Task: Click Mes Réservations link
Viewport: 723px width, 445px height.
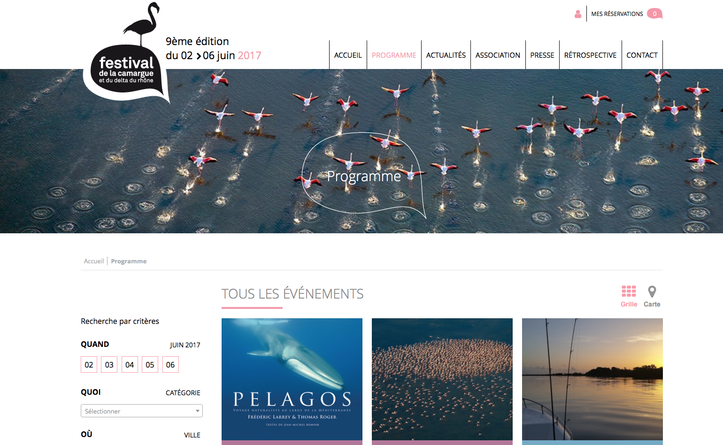Action: click(617, 14)
